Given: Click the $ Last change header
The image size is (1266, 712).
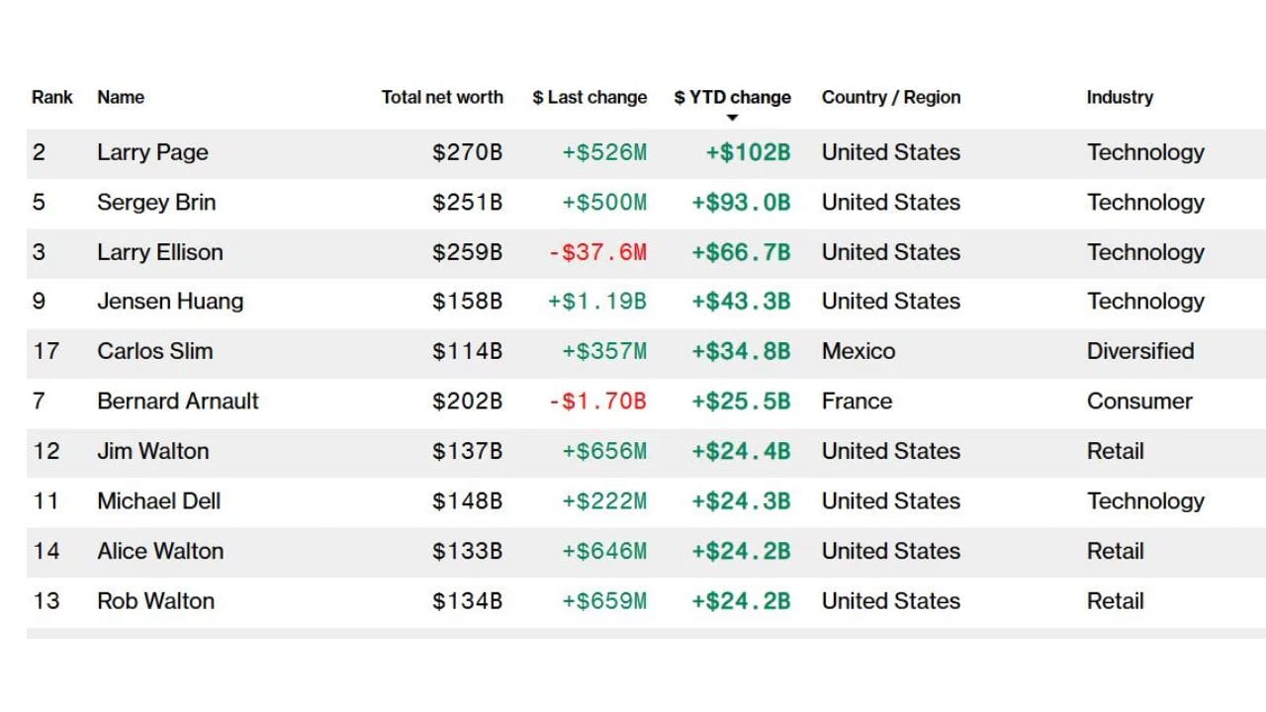Looking at the screenshot, I should [589, 97].
